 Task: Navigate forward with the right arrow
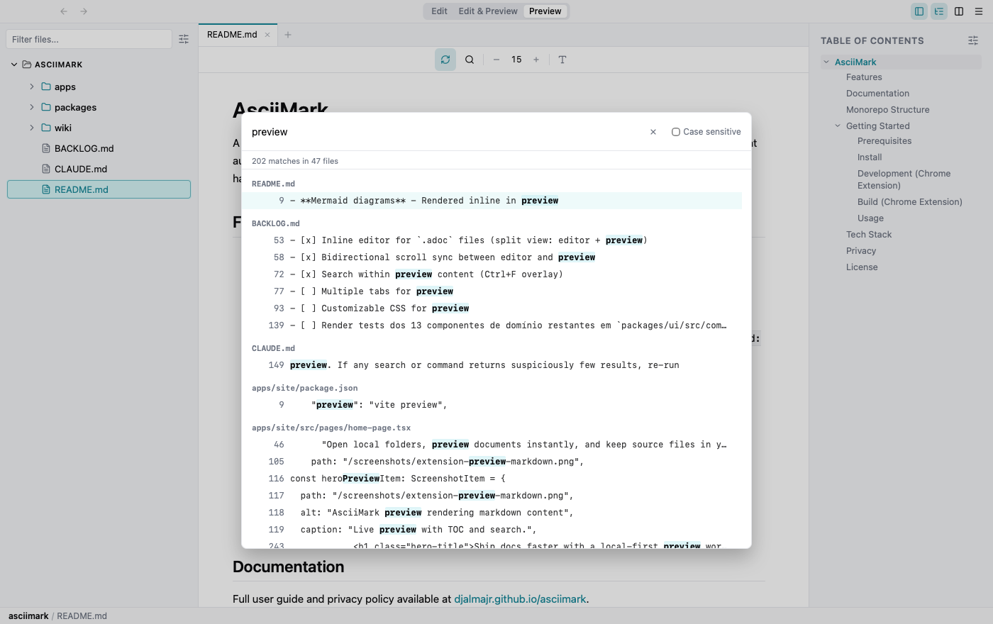pos(84,11)
